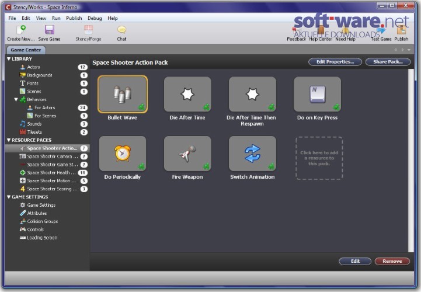This screenshot has width=421, height=292.
Task: Open Scenes in the Library
Action: coord(47,91)
